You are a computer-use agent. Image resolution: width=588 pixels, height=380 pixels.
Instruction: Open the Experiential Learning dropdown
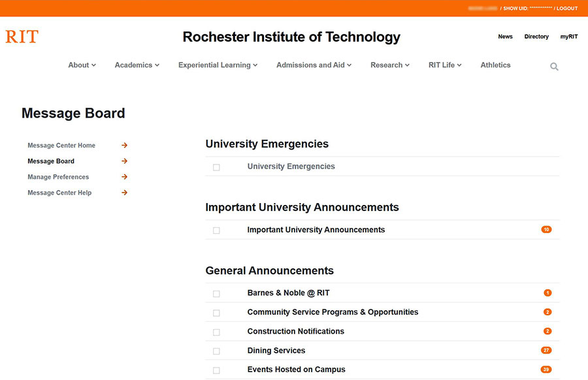[218, 65]
